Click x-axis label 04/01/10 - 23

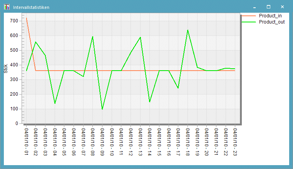click(235, 142)
